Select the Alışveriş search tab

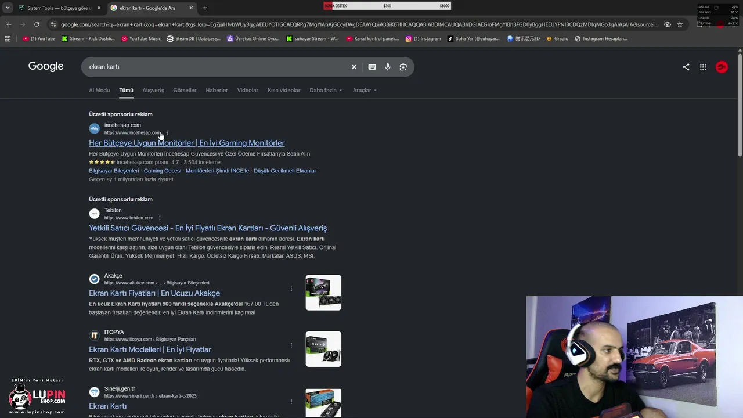(x=153, y=90)
